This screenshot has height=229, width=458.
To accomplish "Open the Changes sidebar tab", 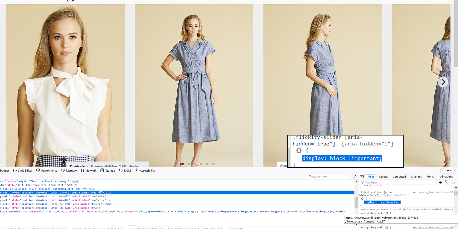I will click(x=416, y=177).
